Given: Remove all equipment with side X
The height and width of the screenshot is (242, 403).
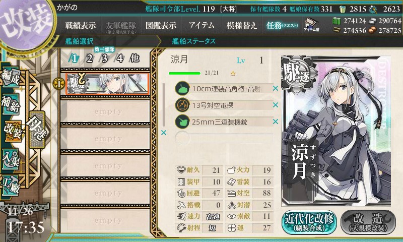Looking at the screenshot, I should (x=163, y=133).
